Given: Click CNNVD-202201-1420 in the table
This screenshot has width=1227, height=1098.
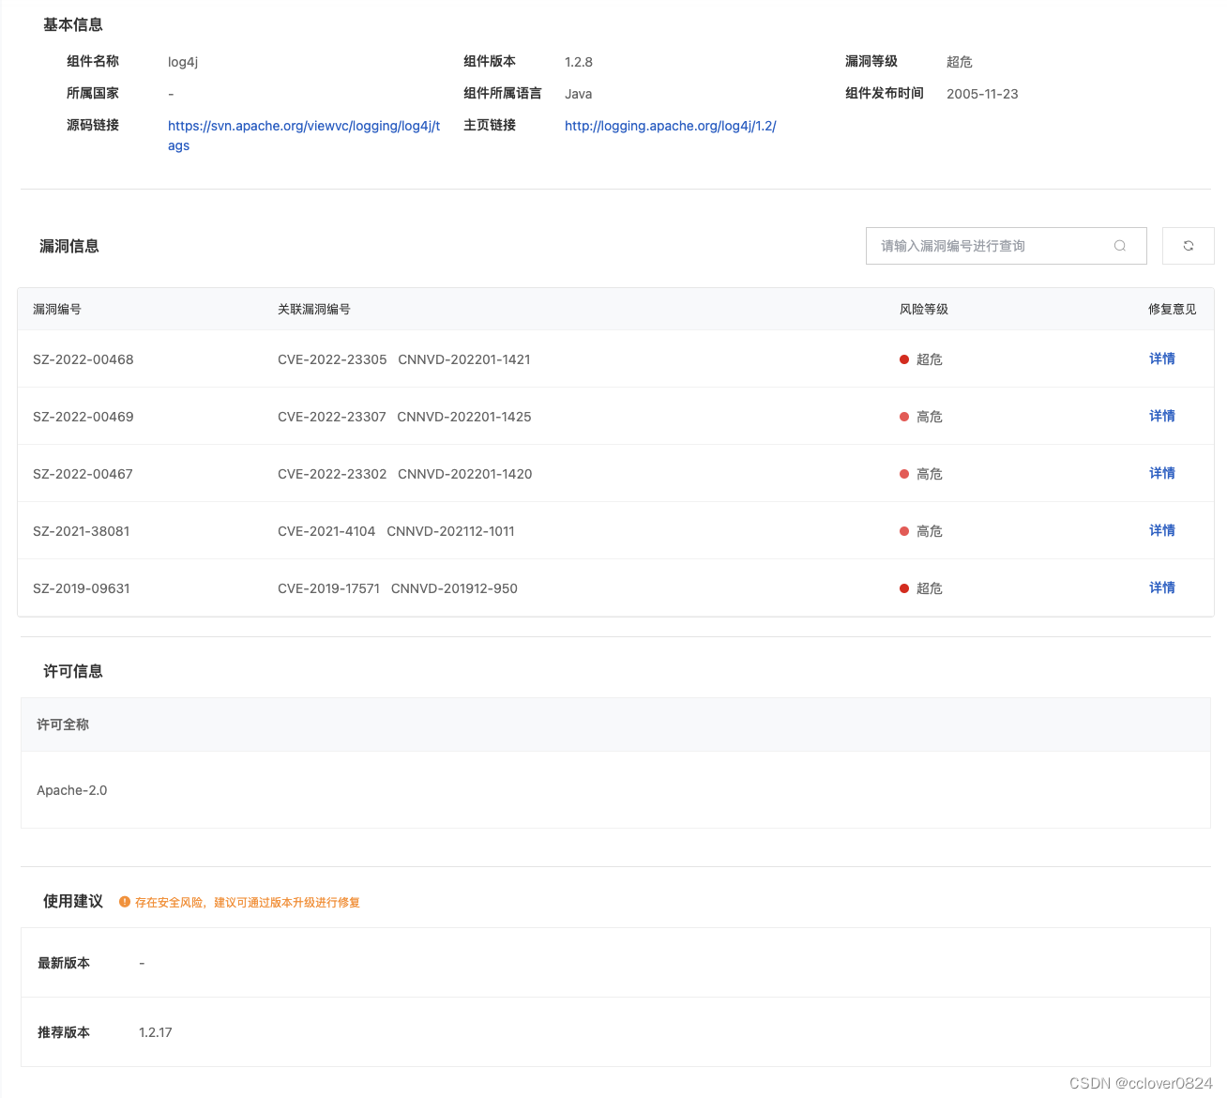Looking at the screenshot, I should click(x=465, y=474).
